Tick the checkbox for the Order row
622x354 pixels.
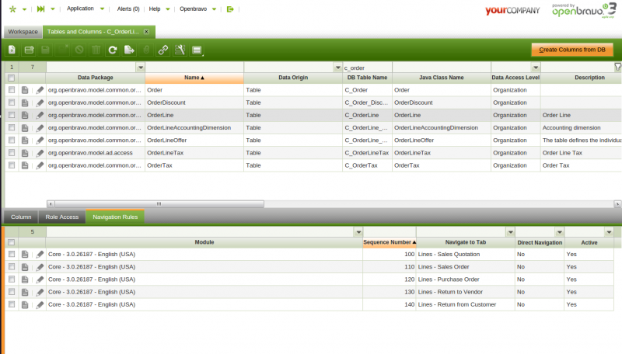coord(11,90)
